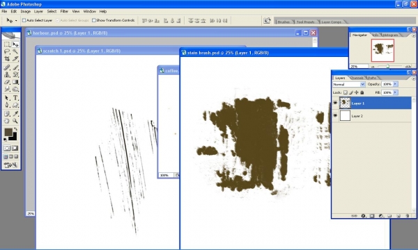
Task: Select the Layer 2 thumbnail
Action: [x=345, y=116]
